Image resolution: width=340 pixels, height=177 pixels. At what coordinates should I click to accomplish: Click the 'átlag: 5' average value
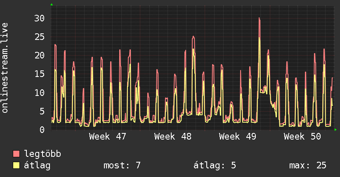click(x=215, y=165)
